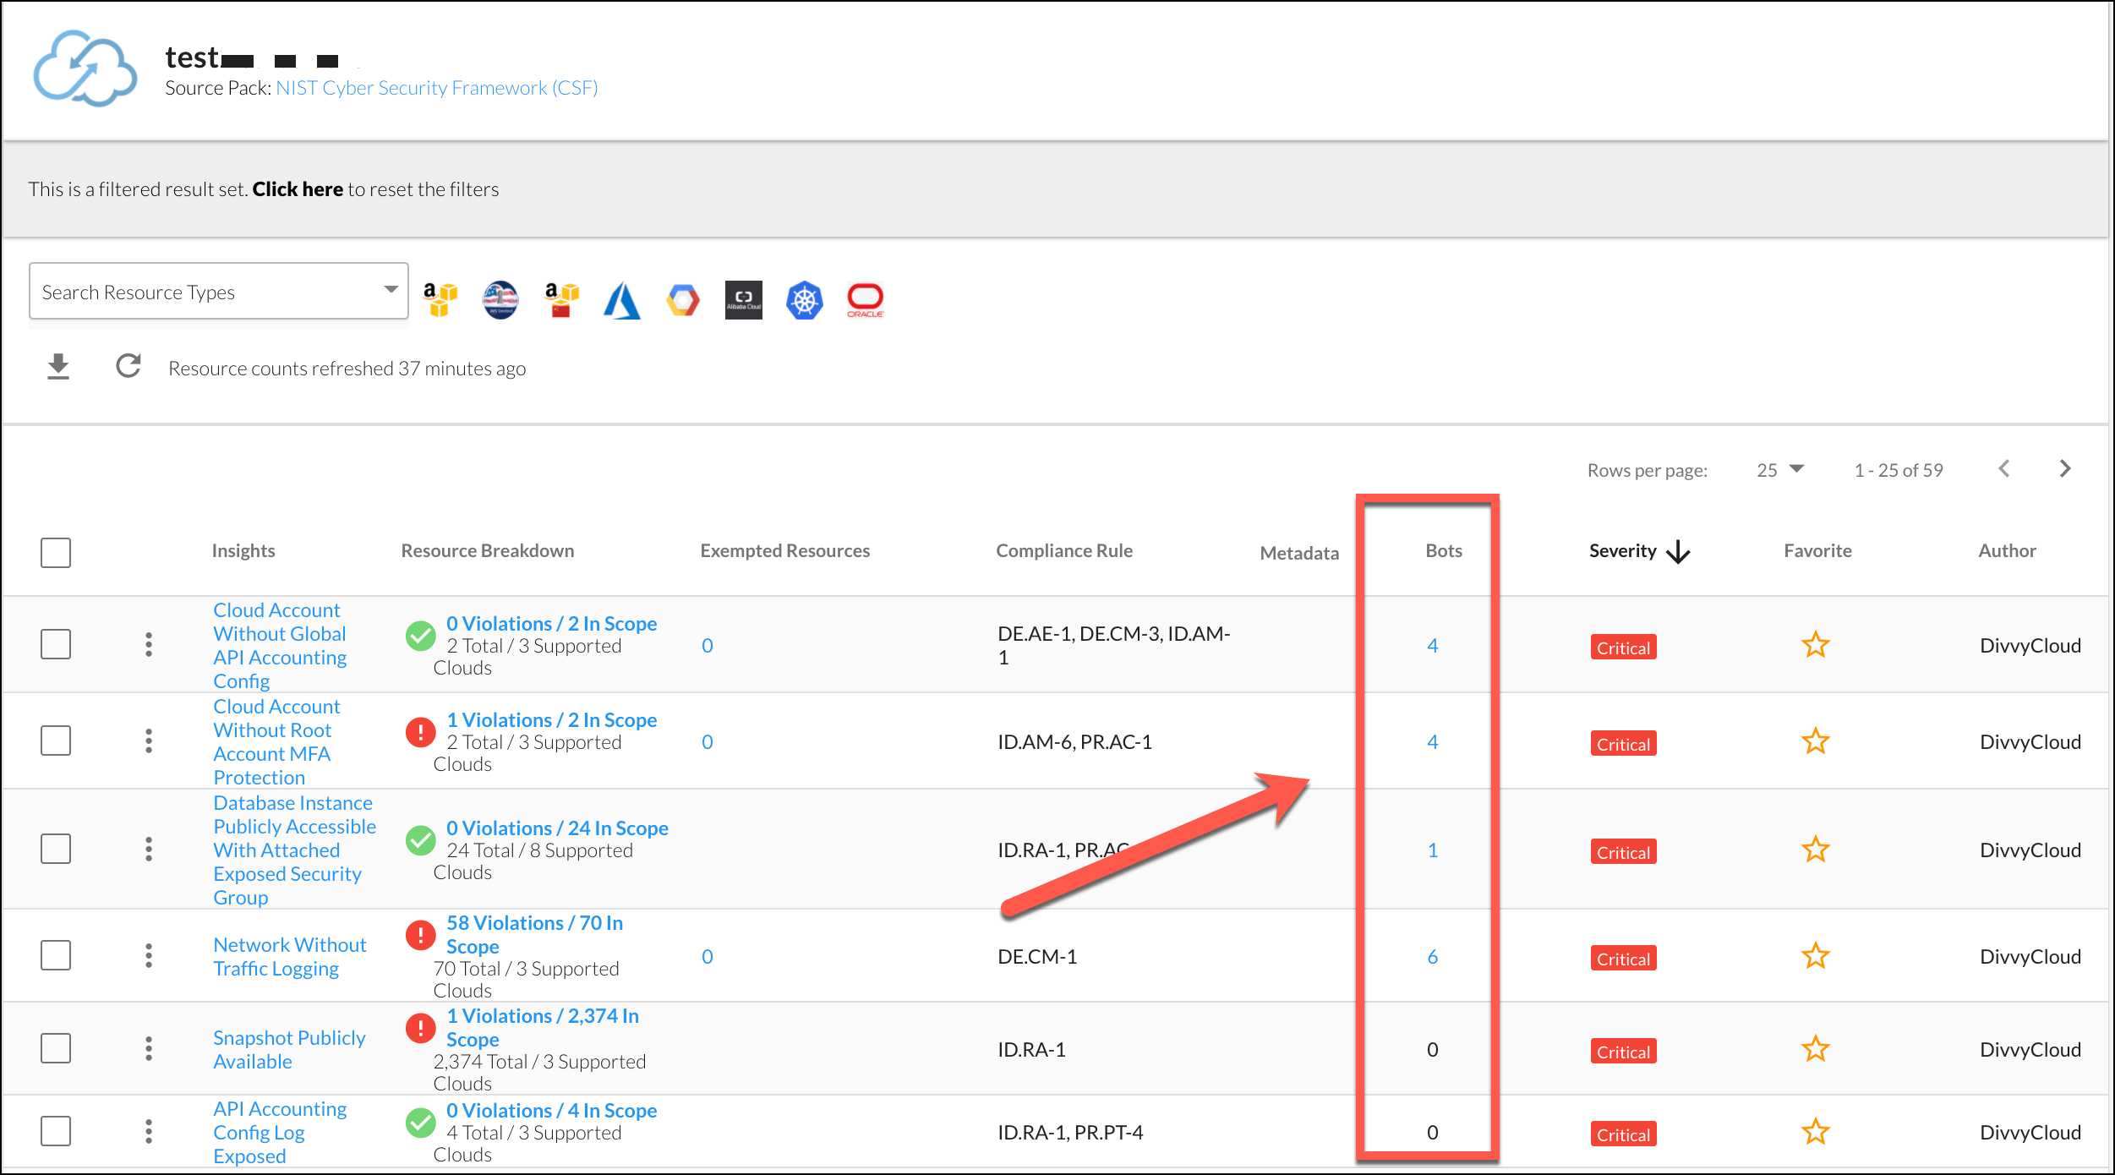
Task: View the 4 bots for Root Account MFA row
Action: pyautogui.click(x=1433, y=742)
